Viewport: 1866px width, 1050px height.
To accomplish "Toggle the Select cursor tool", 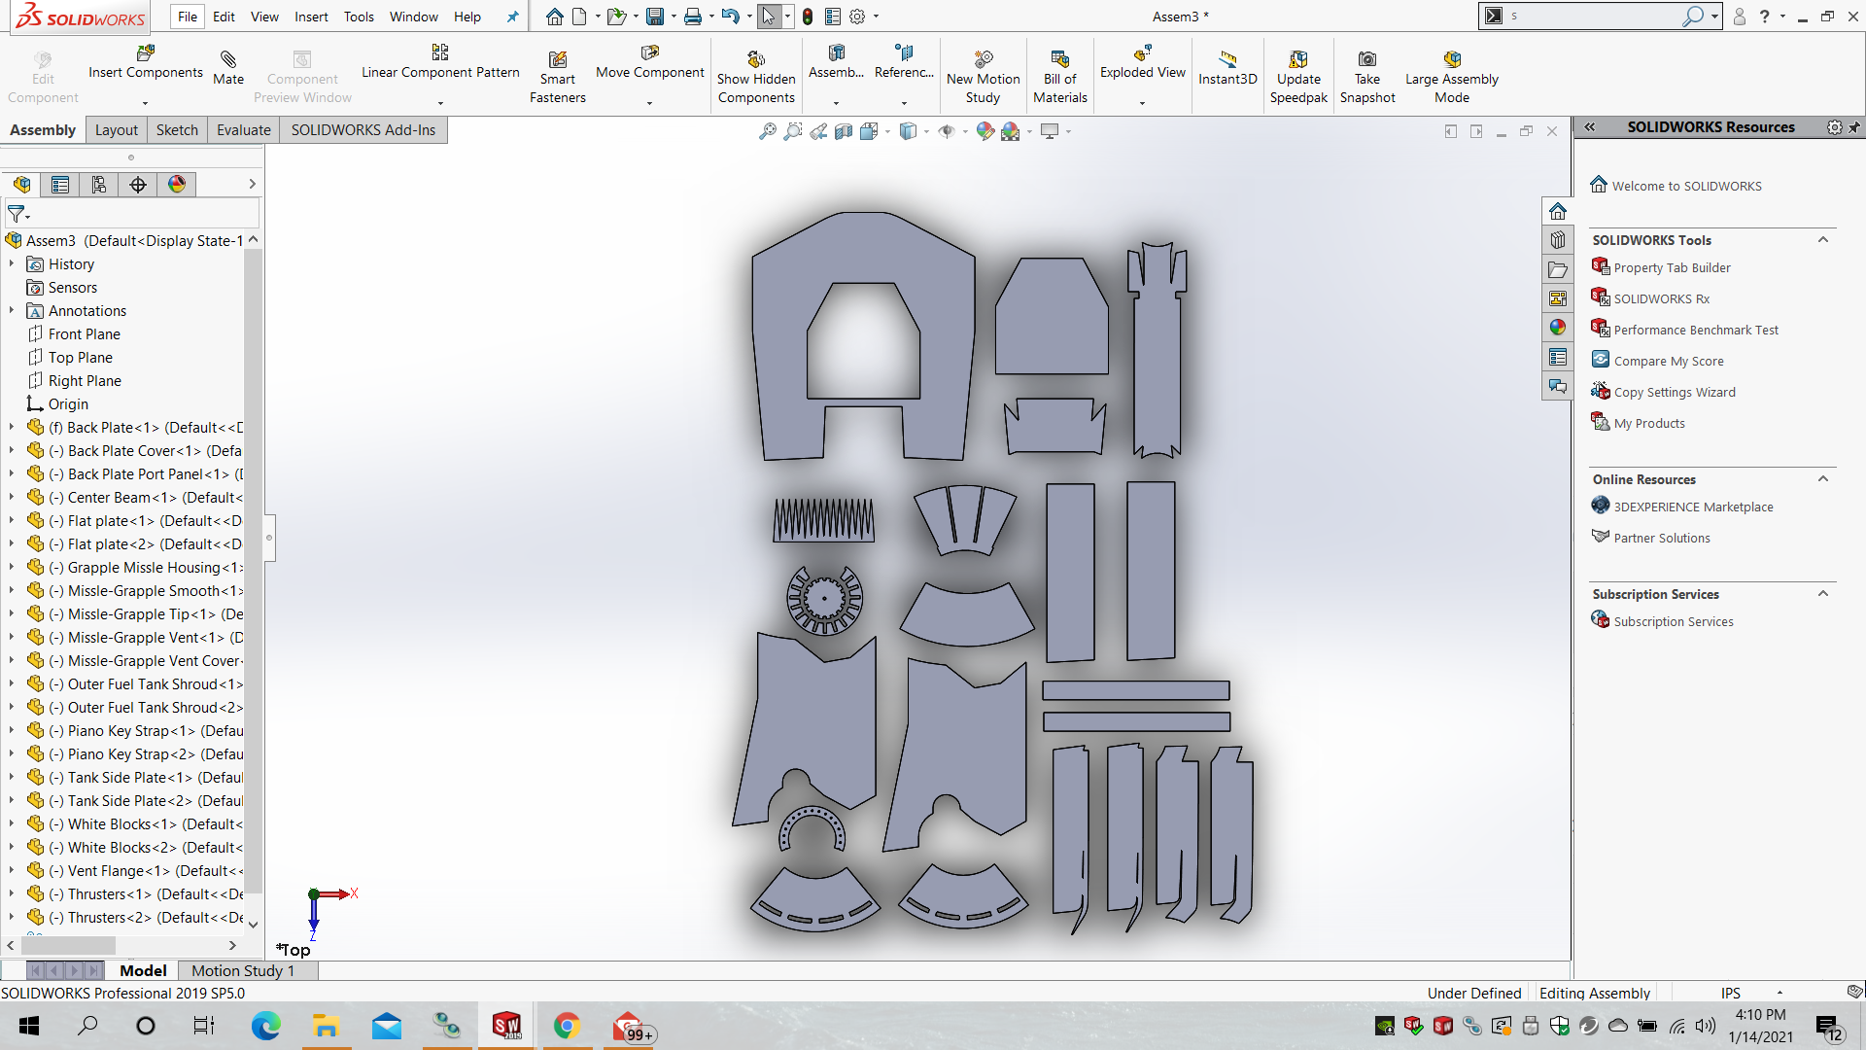I will pyautogui.click(x=769, y=17).
